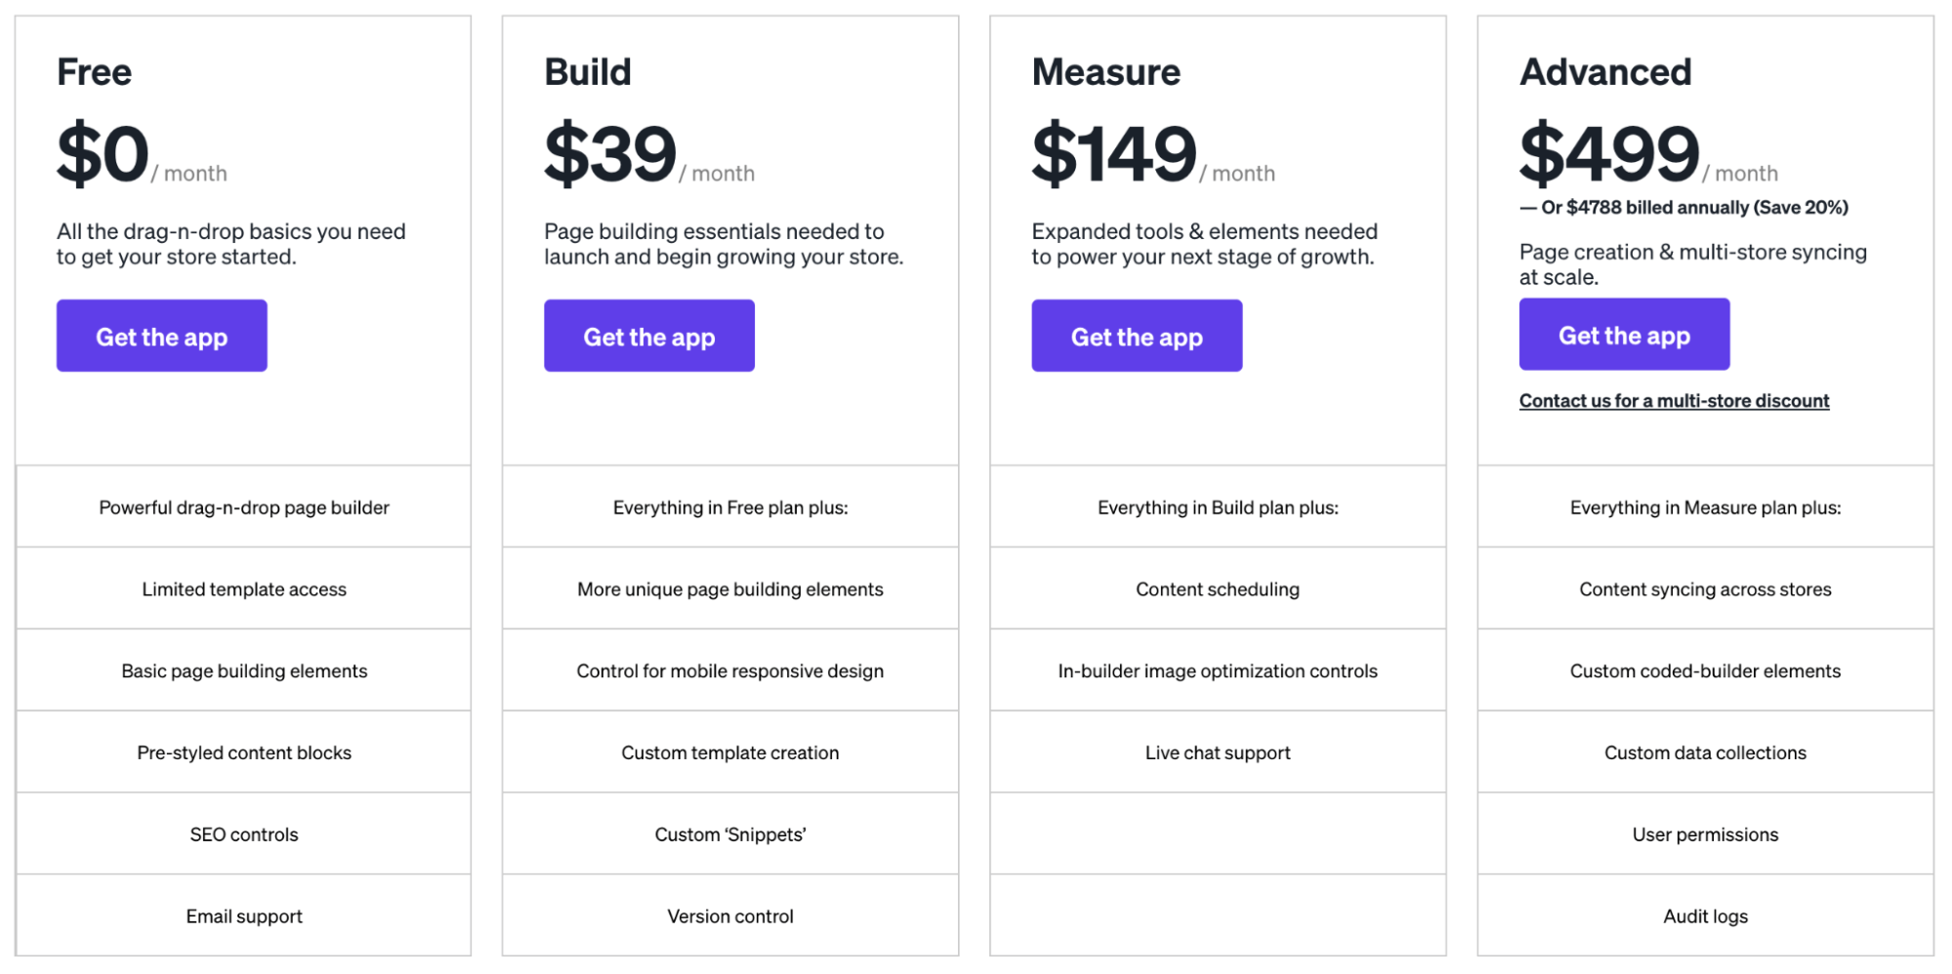
Task: Select the Build plan heading
Action: [x=588, y=72]
